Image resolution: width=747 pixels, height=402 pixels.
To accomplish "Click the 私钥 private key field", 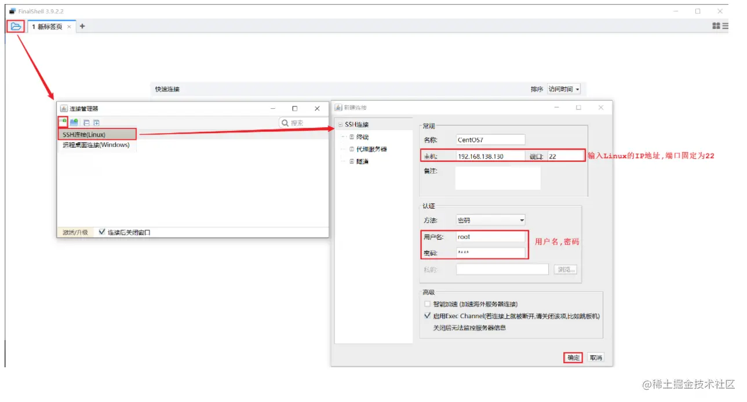I will point(502,269).
